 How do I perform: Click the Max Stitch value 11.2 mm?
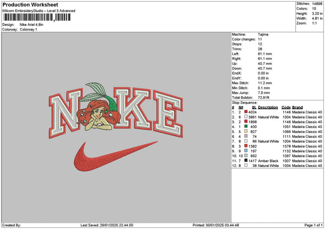pyautogui.click(x=265, y=83)
